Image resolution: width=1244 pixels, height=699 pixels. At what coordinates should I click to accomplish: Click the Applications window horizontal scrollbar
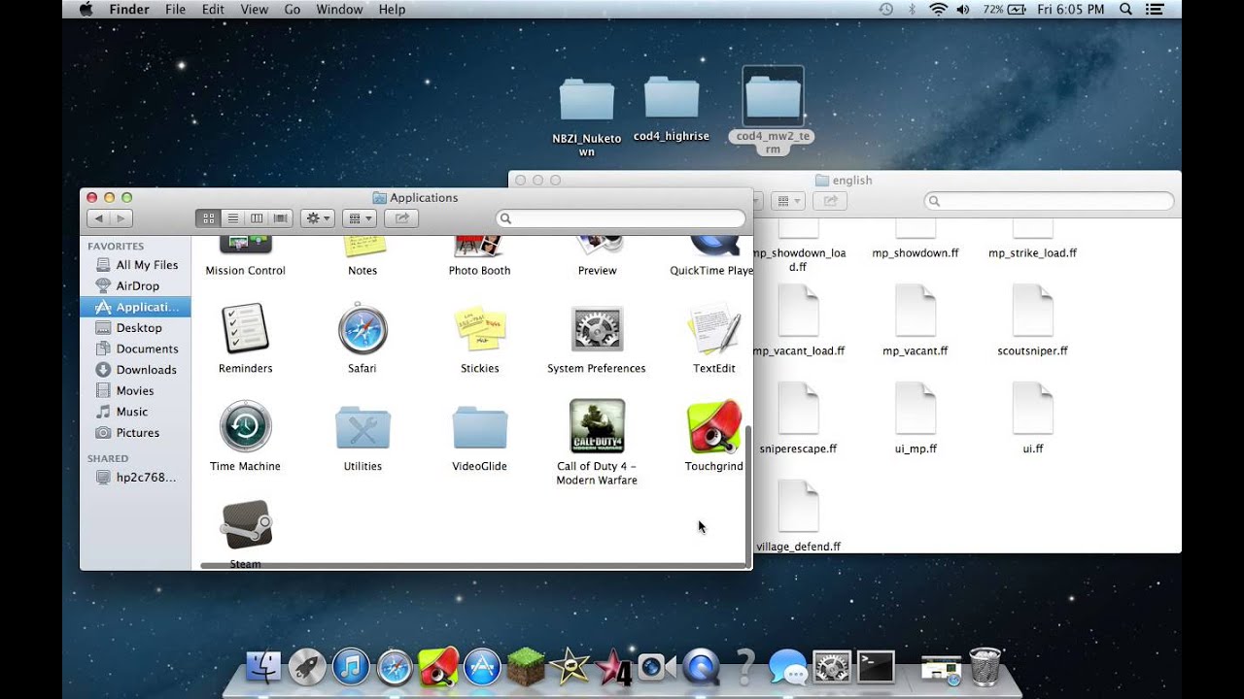(472, 565)
